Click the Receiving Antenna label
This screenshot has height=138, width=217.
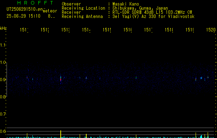(82, 17)
